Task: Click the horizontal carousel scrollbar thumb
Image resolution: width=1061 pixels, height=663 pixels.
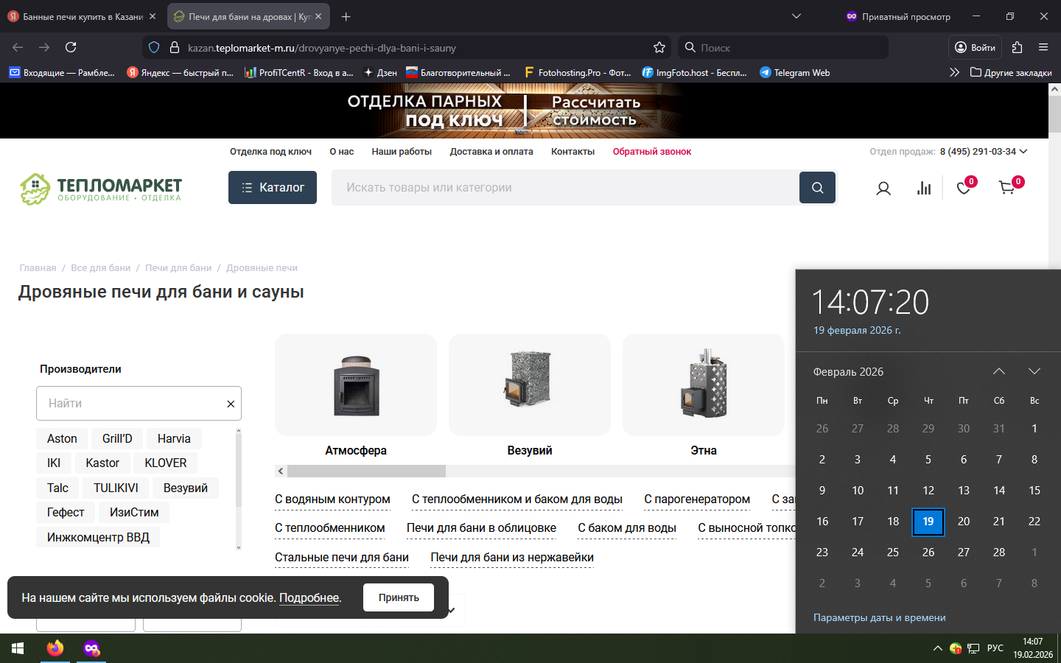Action: point(366,471)
